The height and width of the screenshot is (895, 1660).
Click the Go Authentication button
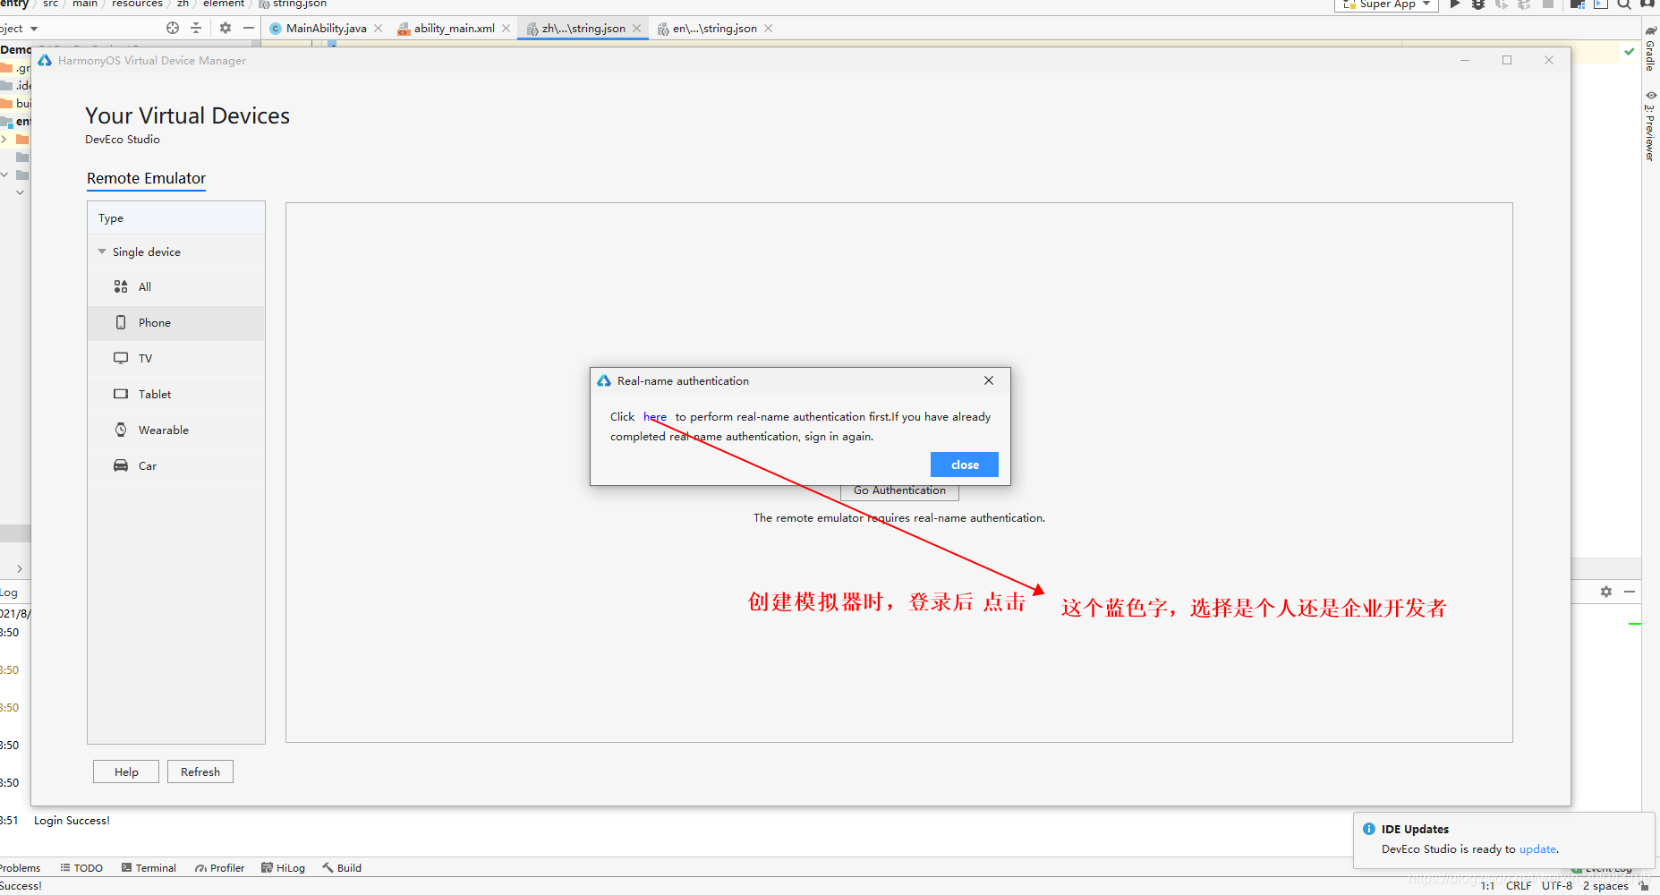(899, 491)
